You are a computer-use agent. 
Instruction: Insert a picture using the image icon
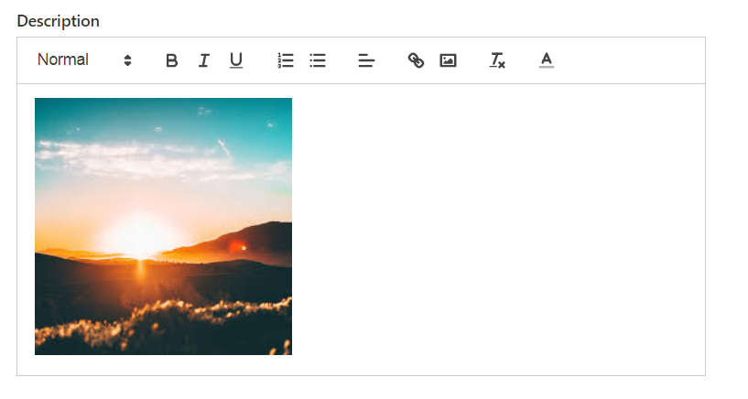pyautogui.click(x=448, y=60)
